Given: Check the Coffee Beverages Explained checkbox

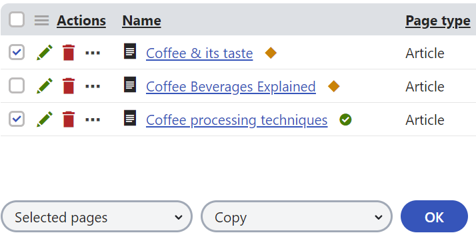Looking at the screenshot, I should (17, 85).
